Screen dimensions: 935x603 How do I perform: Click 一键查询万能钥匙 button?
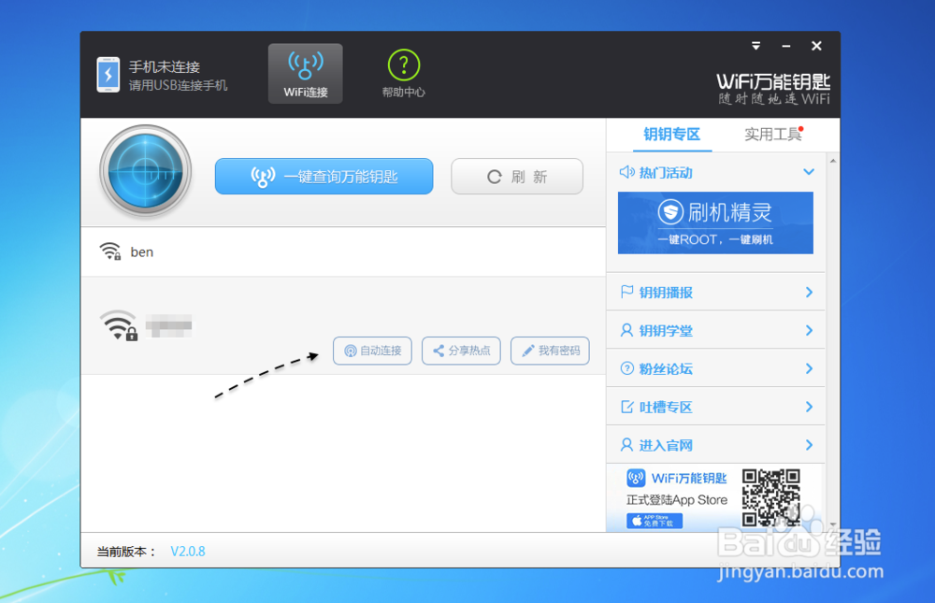[x=324, y=177]
